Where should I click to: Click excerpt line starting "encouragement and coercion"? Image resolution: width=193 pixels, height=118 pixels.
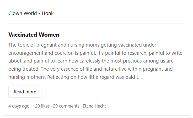click(x=95, y=53)
